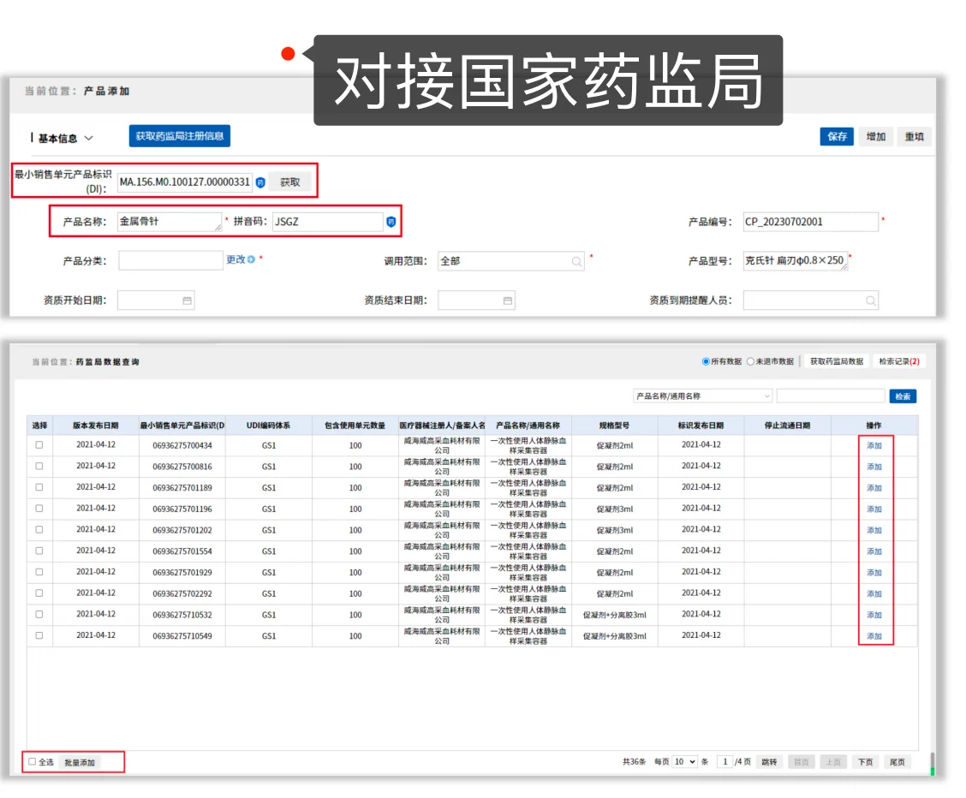Click the page number input box

(724, 762)
